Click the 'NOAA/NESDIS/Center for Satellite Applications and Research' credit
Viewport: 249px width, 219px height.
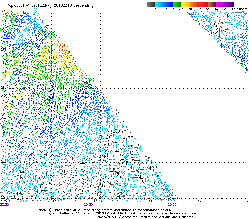point(145,217)
